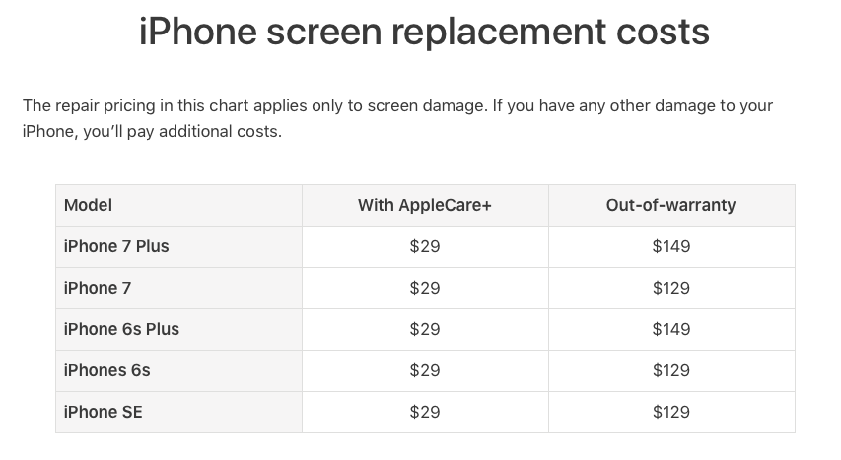Viewport: 841px width, 460px height.
Task: Select iPhone SE AppleCare+ price $29
Action: pyautogui.click(x=425, y=412)
